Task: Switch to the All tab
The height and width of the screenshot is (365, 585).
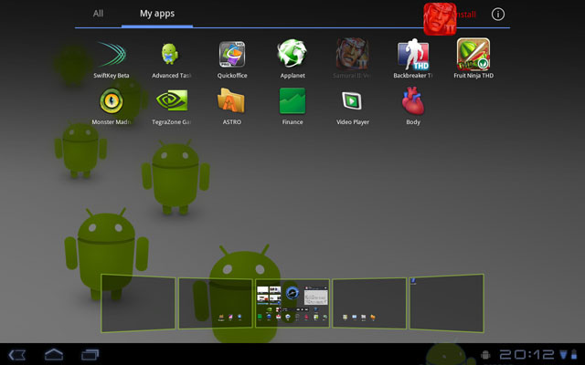Action: (98, 14)
